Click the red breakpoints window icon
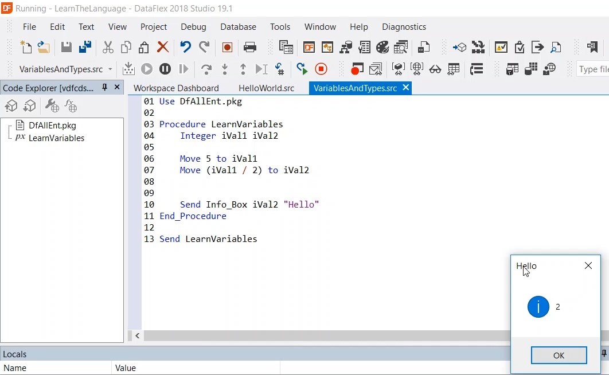609x375 pixels. (x=357, y=69)
